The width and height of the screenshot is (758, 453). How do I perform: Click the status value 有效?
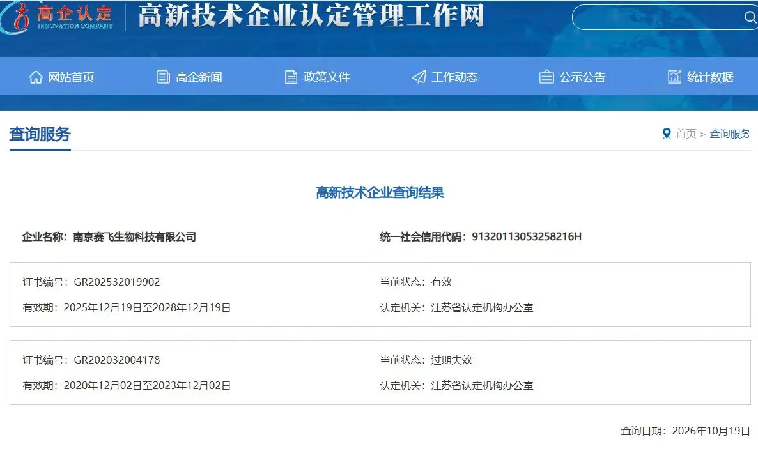441,282
